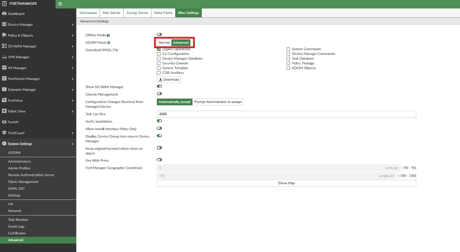Open the Syslog Server tab

pos(137,13)
